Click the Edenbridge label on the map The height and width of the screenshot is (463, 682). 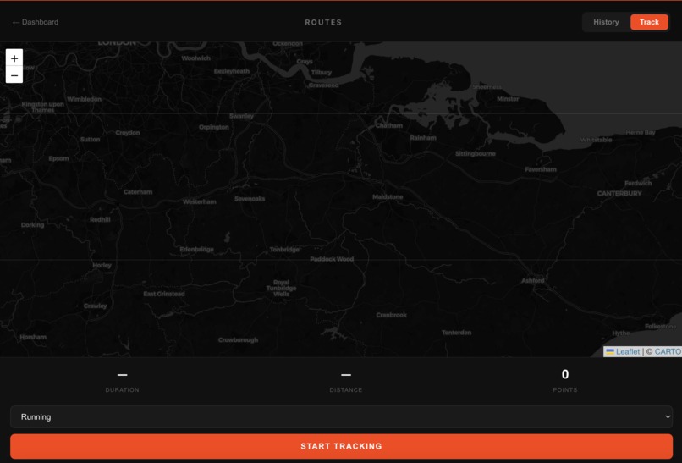196,250
